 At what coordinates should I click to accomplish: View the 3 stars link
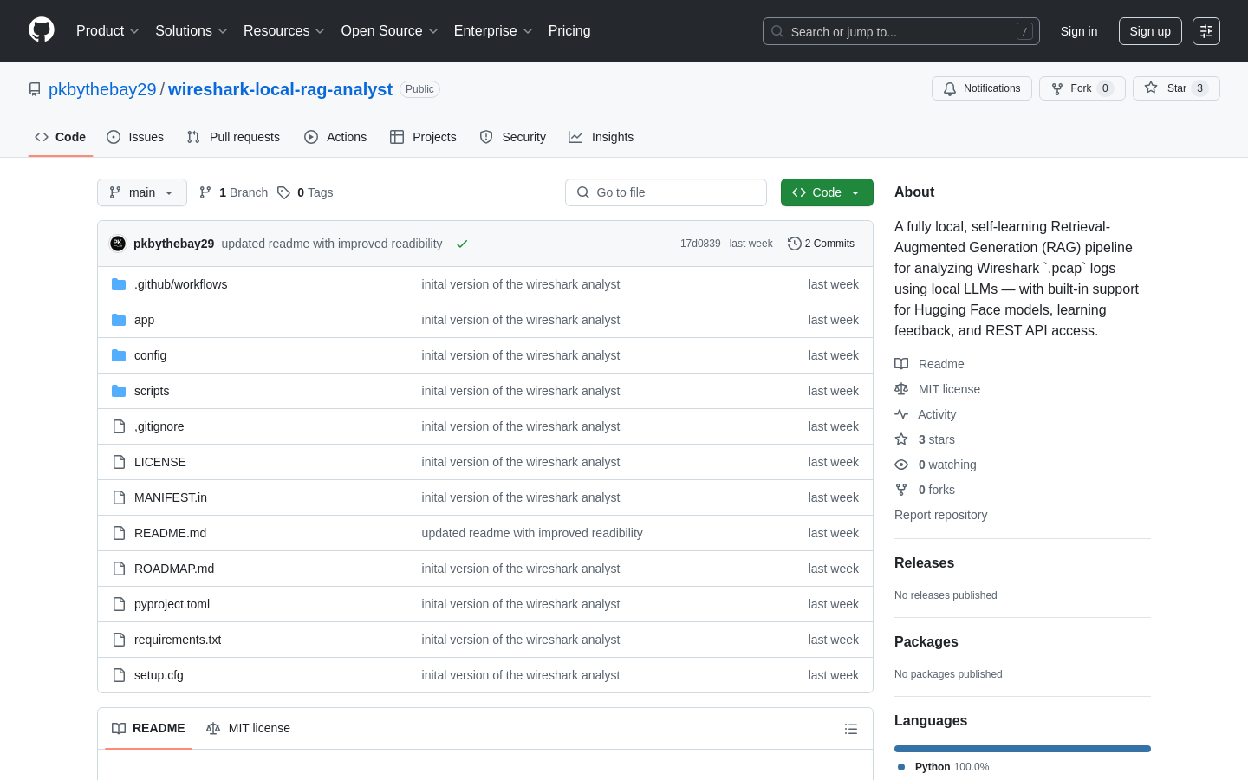pos(925,439)
